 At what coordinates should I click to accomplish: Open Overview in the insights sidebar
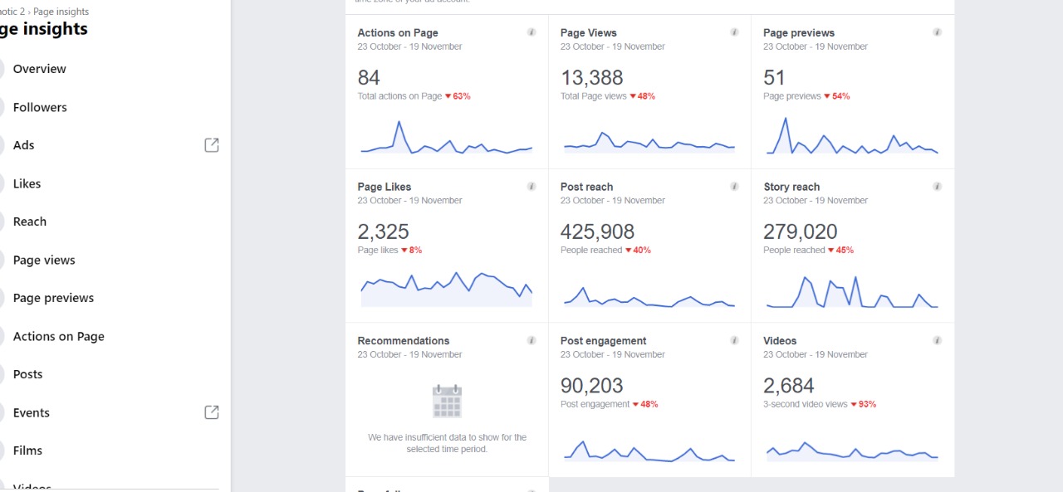(x=40, y=69)
